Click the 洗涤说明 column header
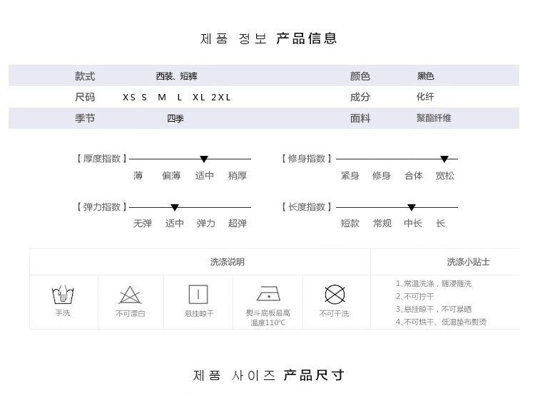 228,262
